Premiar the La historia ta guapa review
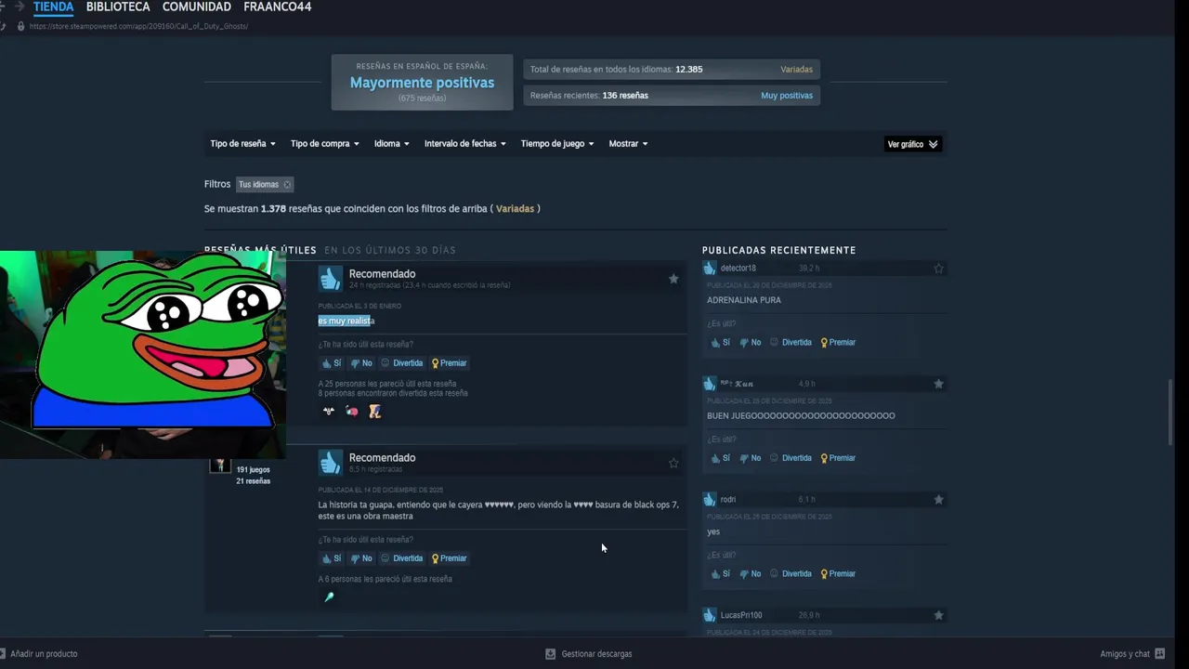Image resolution: width=1189 pixels, height=669 pixels. pos(449,558)
